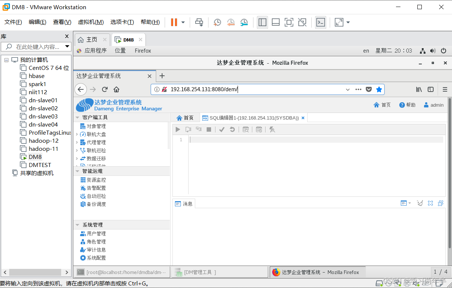Pause the virtual machine with the orange button
452x288 pixels.
tap(174, 22)
